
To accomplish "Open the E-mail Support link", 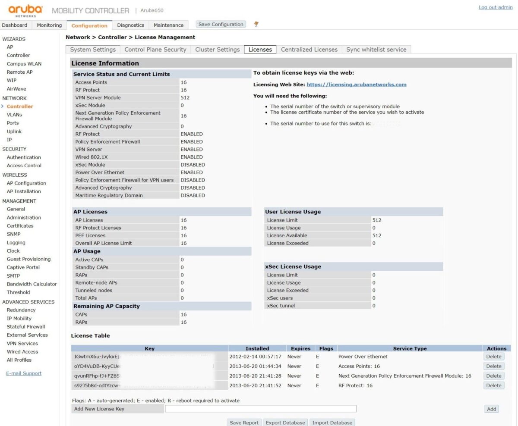I will [x=24, y=373].
